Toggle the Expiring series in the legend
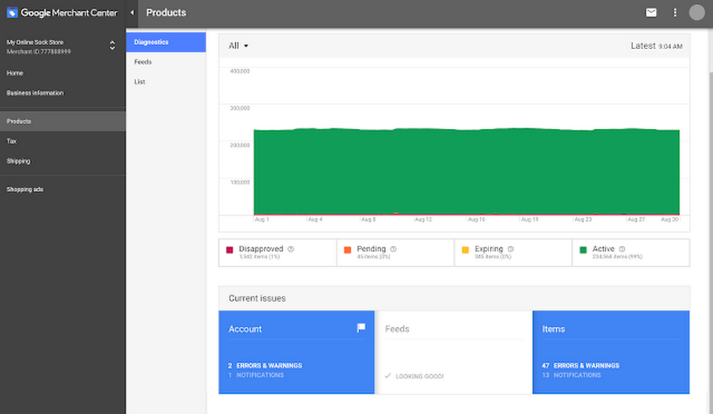Screen dimensions: 713x414 466,249
